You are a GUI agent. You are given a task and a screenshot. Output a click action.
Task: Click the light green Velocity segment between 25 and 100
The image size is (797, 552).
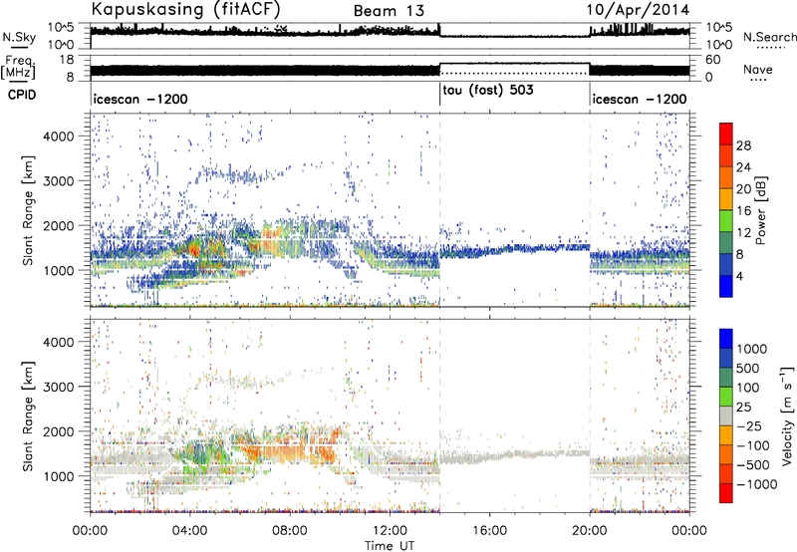click(726, 397)
